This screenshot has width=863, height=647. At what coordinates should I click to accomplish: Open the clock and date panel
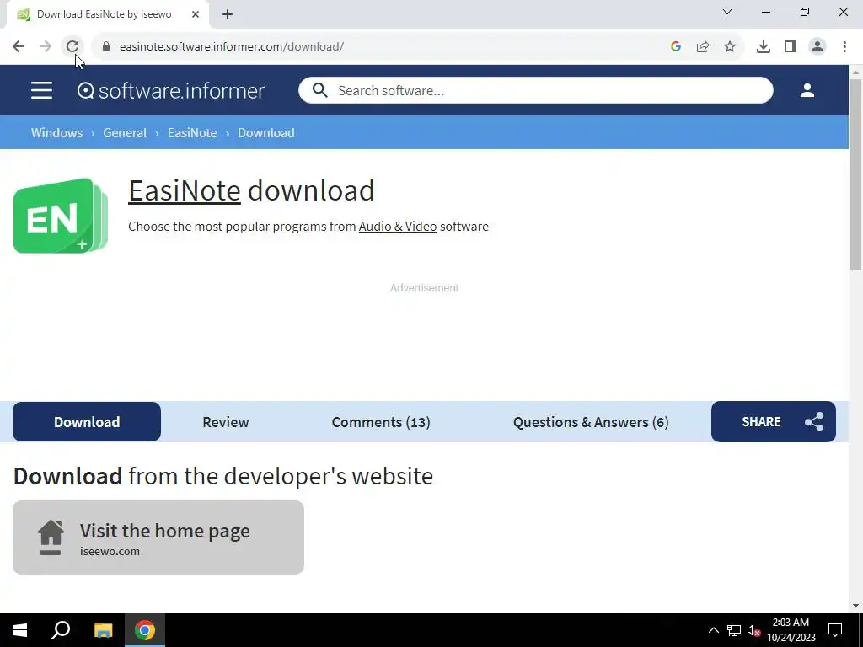pos(791,630)
